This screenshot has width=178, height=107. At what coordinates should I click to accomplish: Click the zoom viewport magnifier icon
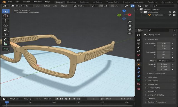click(x=130, y=22)
